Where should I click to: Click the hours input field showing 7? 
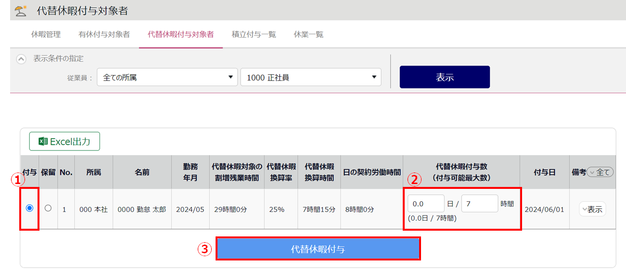480,203
